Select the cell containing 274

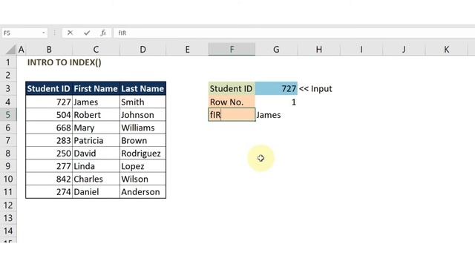(49, 191)
